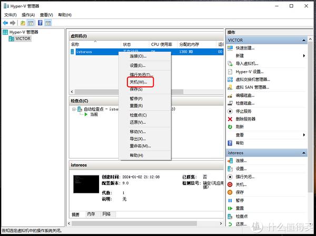The height and width of the screenshot is (236, 316).
Task: Click the green 刷新 icon
Action: tap(230, 127)
